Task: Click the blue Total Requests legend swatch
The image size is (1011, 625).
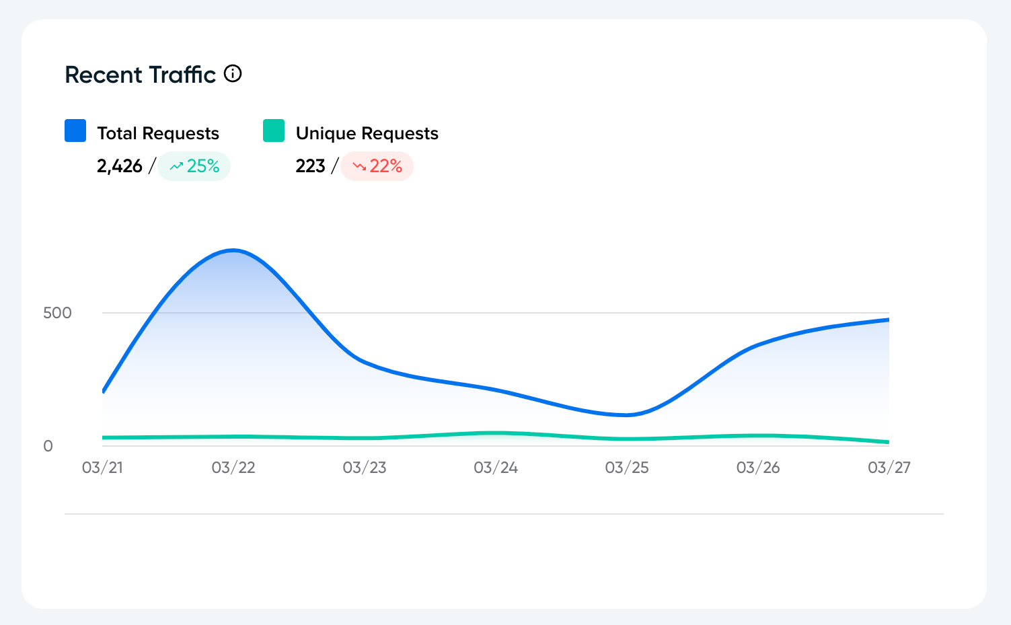Action: click(x=75, y=131)
